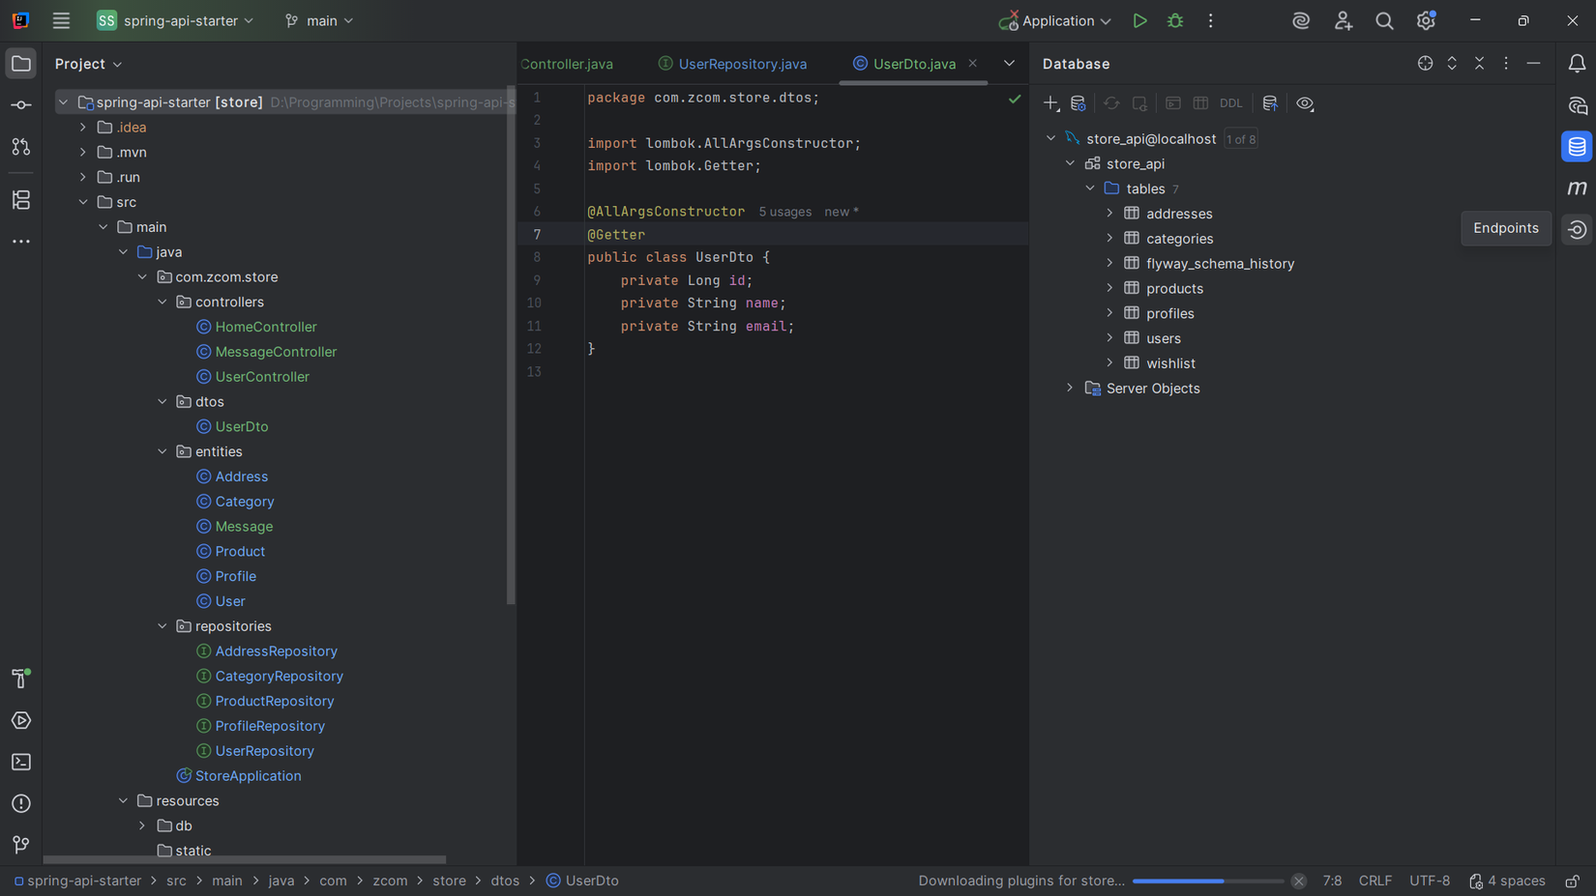Click the Run application icon in the toolbar
Screen dimensions: 1596x896
point(1139,20)
